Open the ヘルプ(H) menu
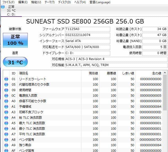 [x=80, y=2]
